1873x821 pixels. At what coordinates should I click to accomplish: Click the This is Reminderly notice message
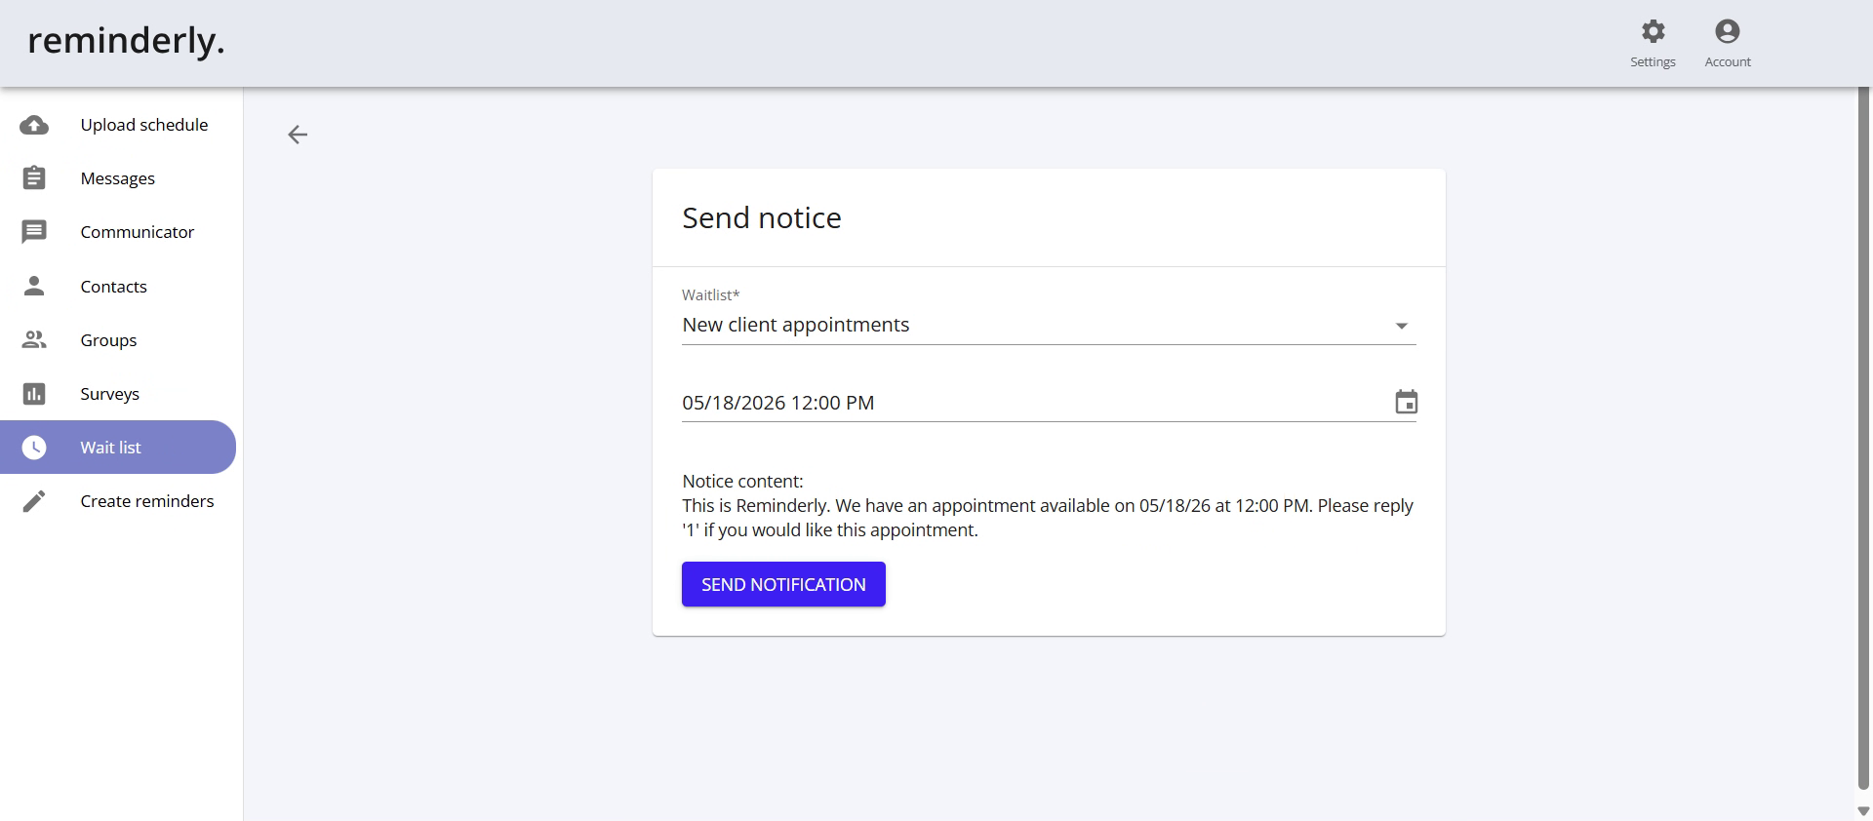pyautogui.click(x=1048, y=518)
